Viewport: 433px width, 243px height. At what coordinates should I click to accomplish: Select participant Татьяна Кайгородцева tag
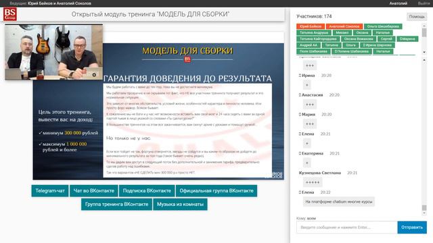318,39
